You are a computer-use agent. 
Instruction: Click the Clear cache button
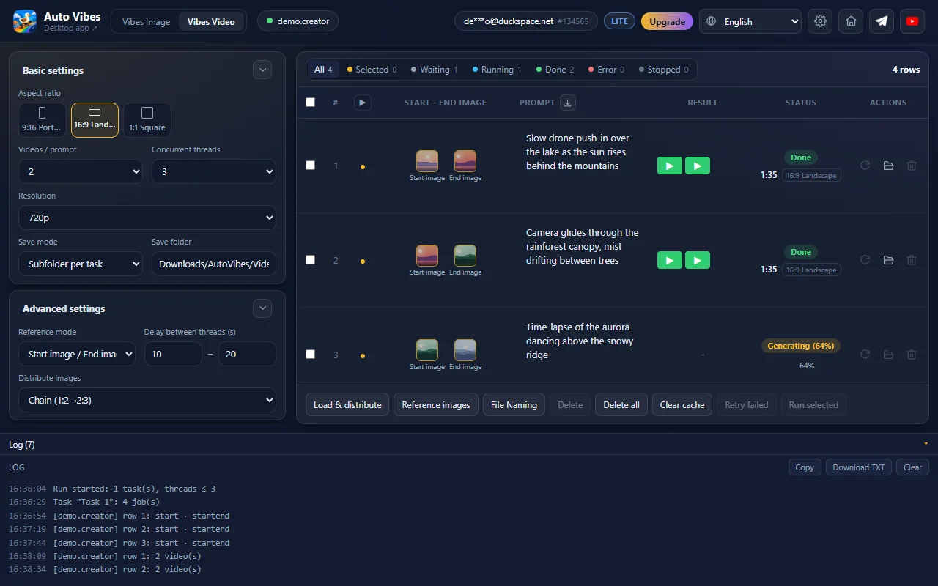pos(682,404)
